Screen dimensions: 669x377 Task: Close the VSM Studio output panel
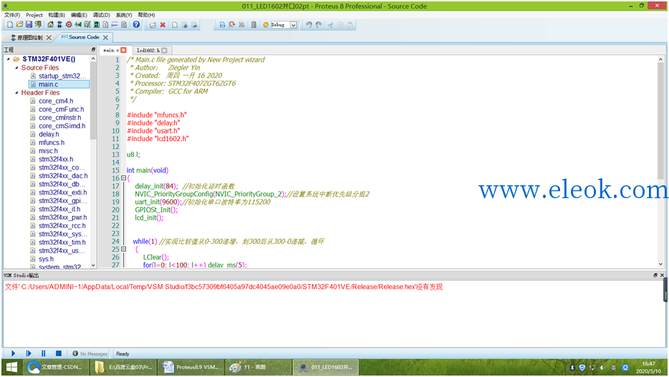662,275
